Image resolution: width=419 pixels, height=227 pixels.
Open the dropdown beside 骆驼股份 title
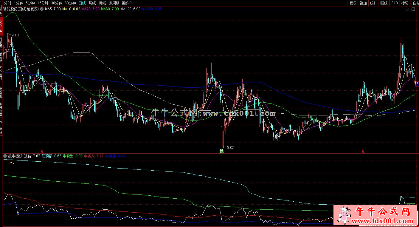(41, 9)
